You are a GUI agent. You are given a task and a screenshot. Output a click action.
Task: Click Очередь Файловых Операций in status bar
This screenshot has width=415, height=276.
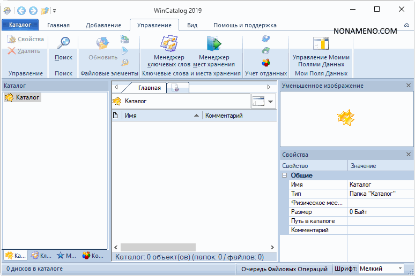tap(284, 269)
